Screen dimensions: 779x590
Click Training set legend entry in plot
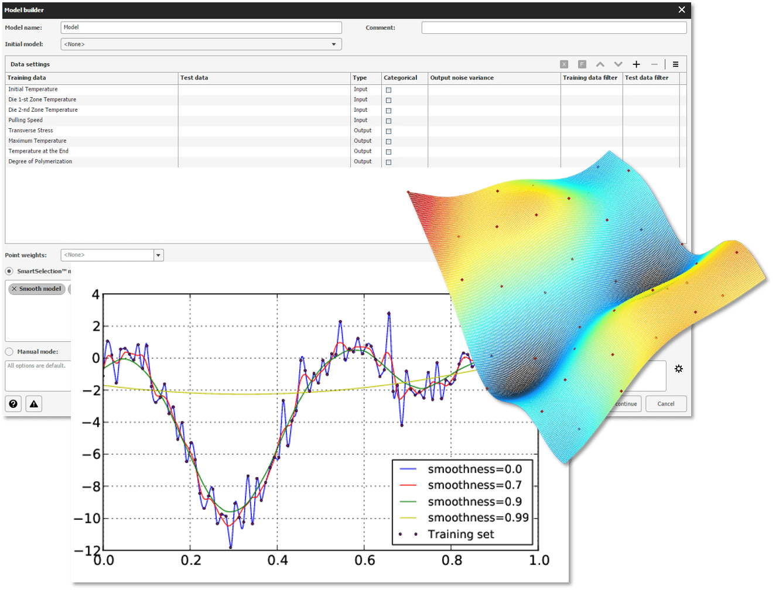446,534
